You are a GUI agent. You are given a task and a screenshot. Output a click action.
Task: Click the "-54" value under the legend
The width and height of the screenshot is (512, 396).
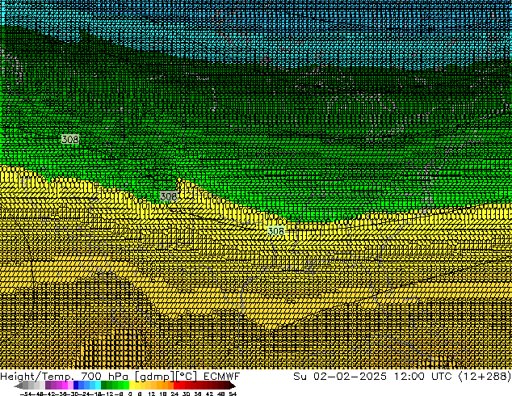(26, 394)
